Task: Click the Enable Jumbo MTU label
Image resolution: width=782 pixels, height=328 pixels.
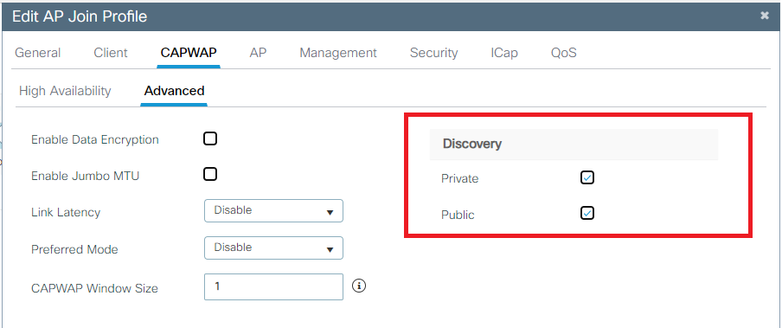Action: tap(85, 177)
